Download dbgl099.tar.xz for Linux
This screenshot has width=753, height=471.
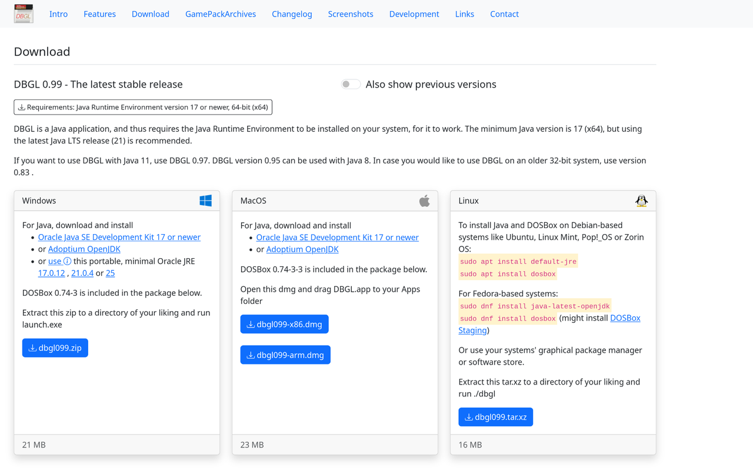[x=496, y=417]
